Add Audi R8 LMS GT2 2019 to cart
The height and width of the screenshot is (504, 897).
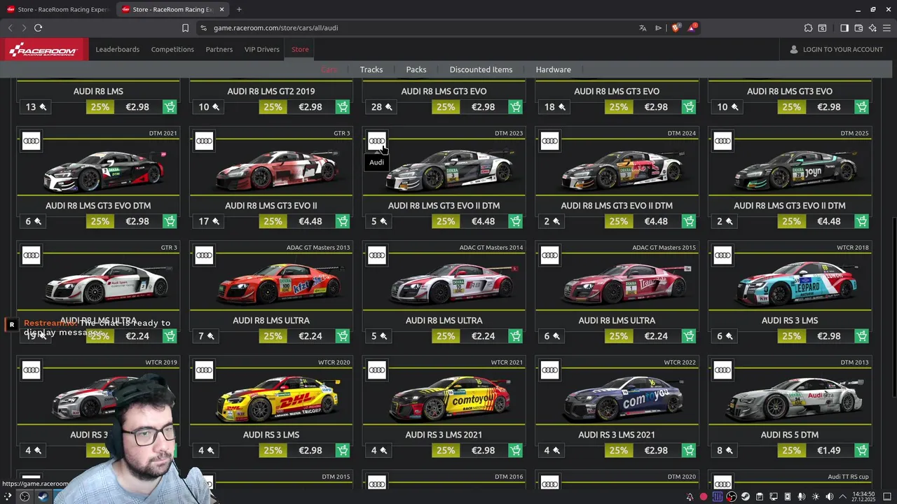(x=343, y=107)
